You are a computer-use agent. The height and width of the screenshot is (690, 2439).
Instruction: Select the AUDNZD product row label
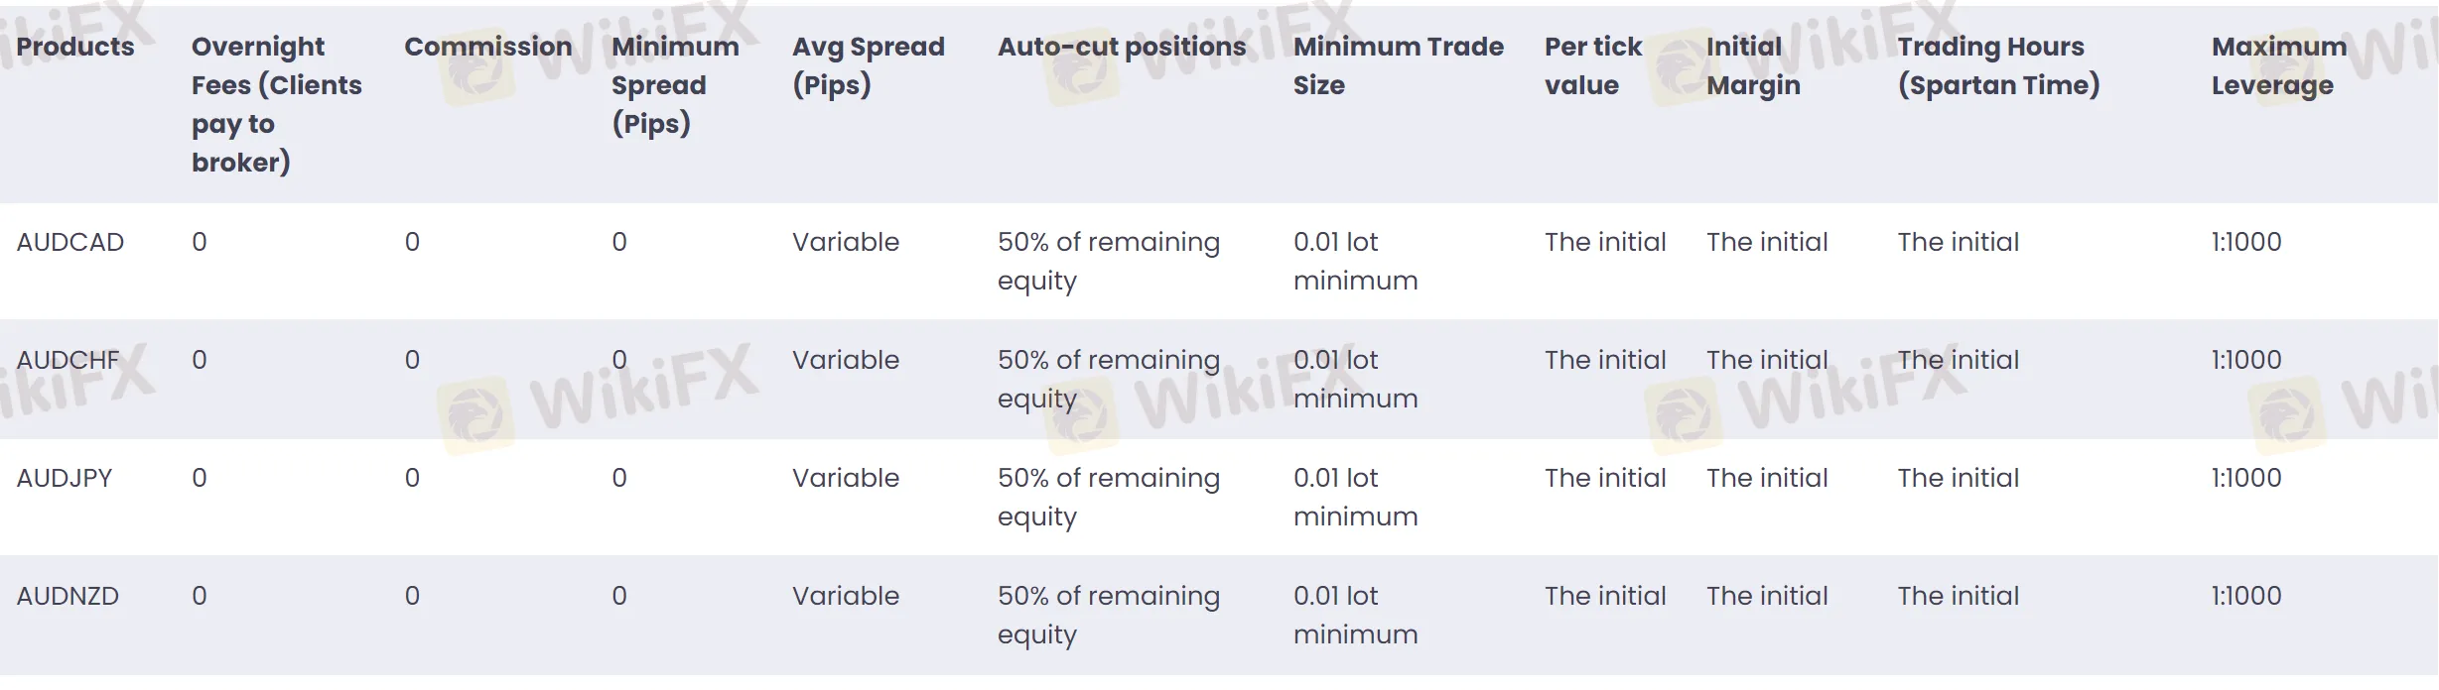[68, 596]
